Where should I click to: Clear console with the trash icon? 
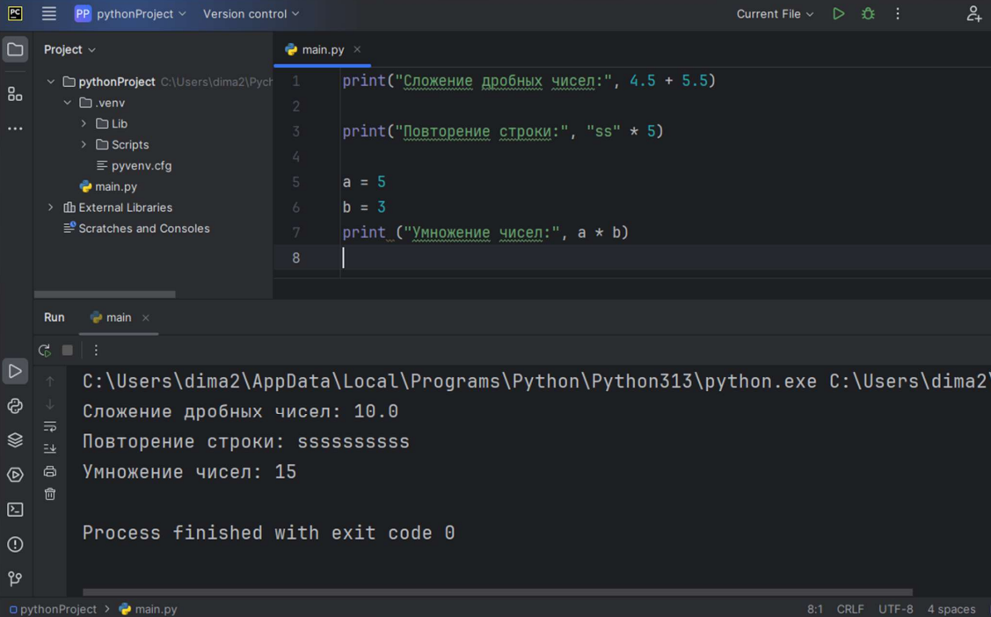click(x=50, y=495)
